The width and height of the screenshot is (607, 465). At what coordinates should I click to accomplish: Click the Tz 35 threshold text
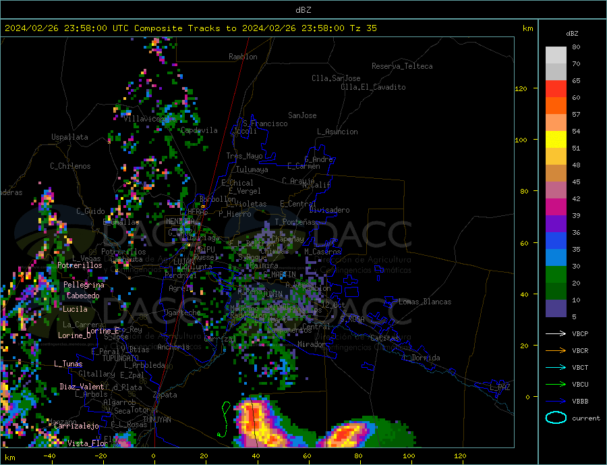coord(363,28)
